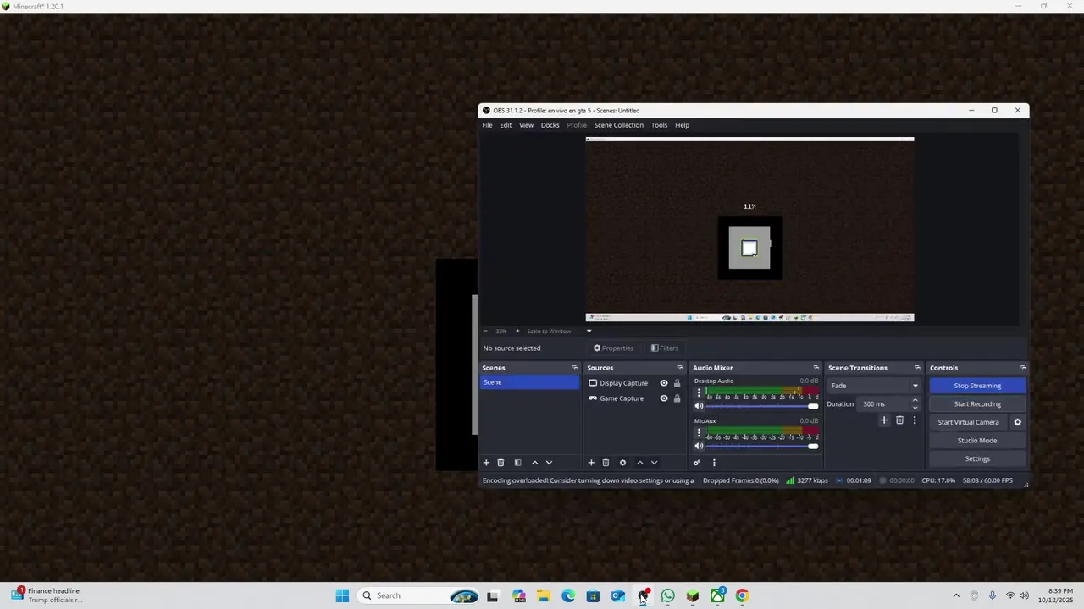The image size is (1084, 609).
Task: Adjust Desktop Audio volume slider
Action: 762,406
